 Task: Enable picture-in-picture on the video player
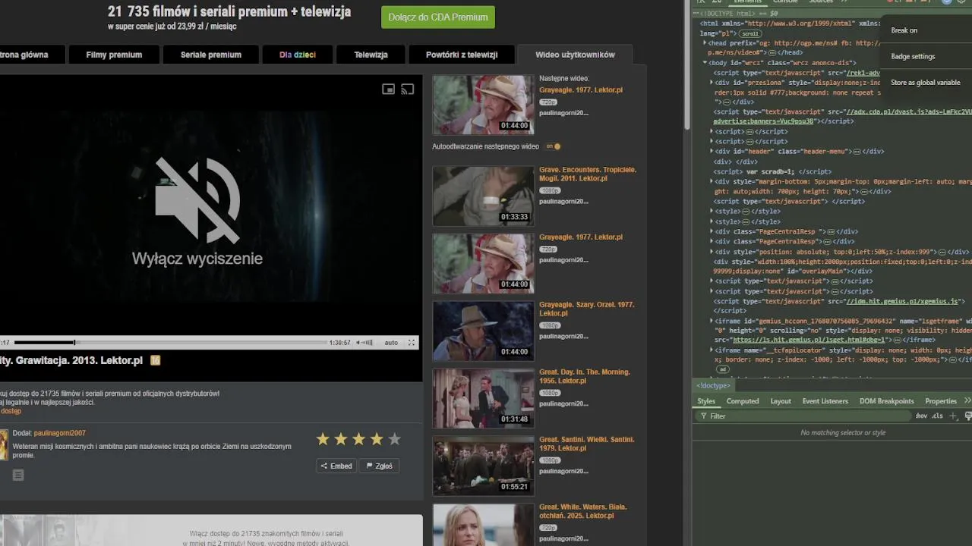pyautogui.click(x=388, y=89)
